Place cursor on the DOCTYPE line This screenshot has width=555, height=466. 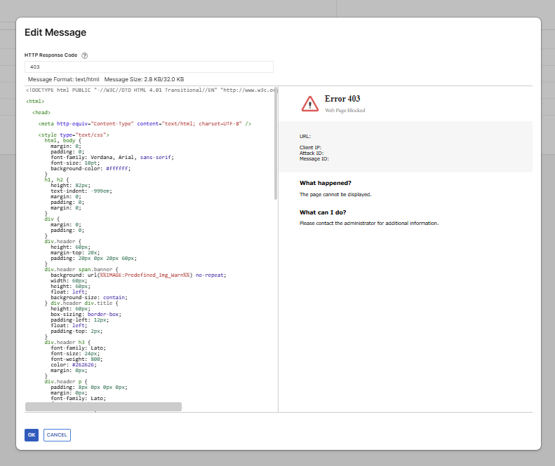click(140, 90)
